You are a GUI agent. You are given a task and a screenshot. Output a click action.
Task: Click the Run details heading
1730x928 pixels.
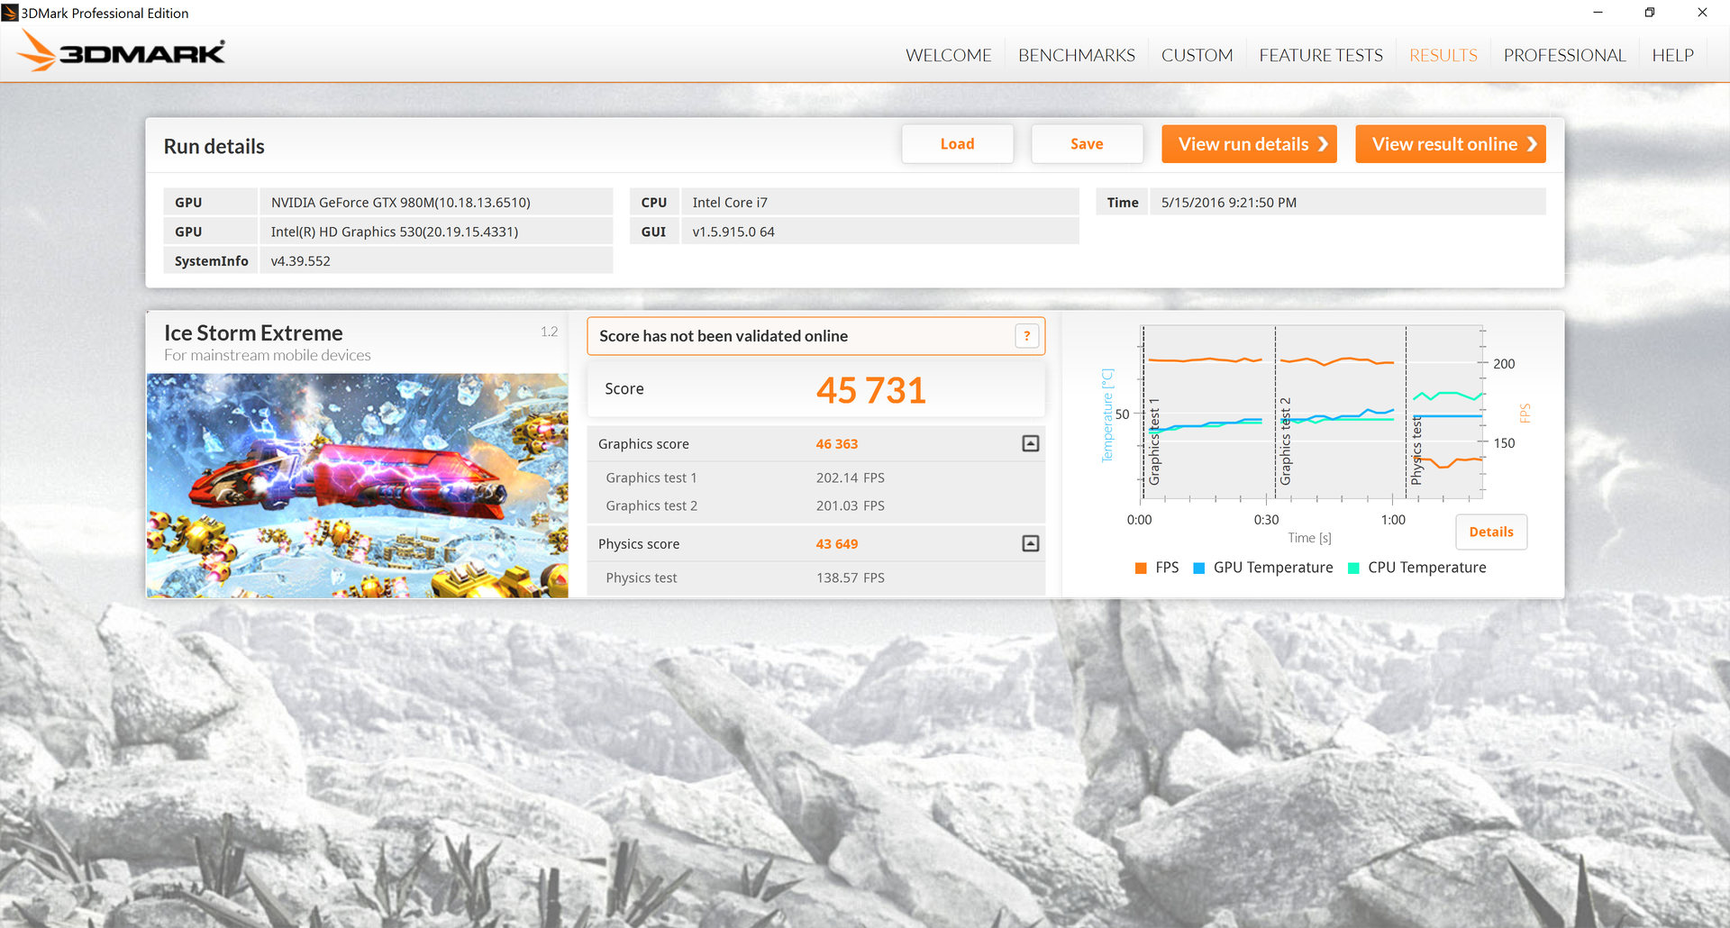point(214,147)
